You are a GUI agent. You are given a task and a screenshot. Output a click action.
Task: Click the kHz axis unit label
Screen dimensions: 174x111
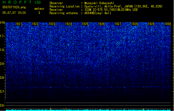[x=2, y=22]
